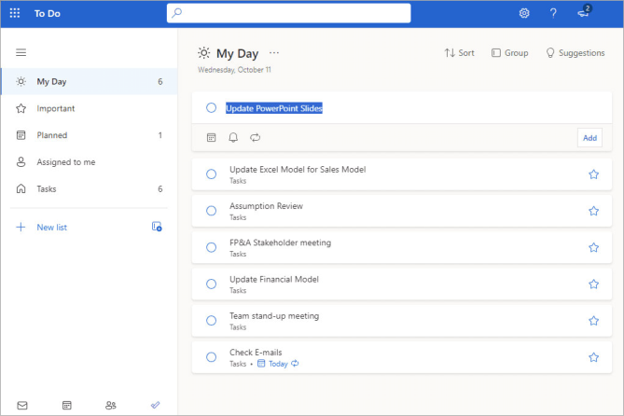The height and width of the screenshot is (416, 624).
Task: Open Assigned to me list
Action: (x=90, y=162)
